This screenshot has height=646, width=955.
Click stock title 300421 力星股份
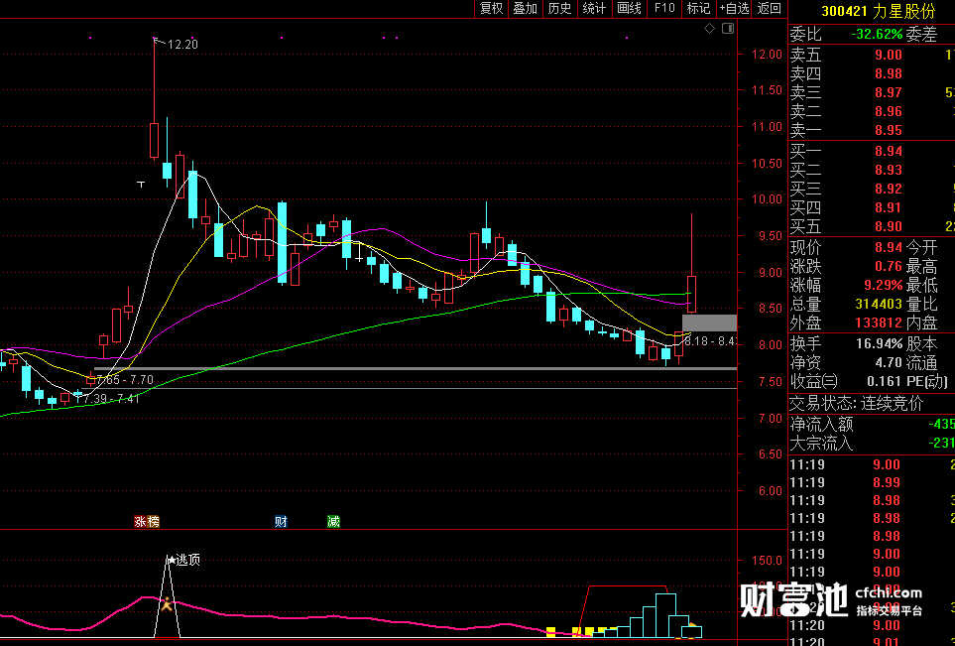(878, 10)
